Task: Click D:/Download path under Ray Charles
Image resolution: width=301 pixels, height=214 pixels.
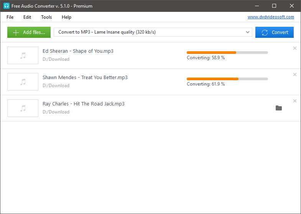Action: point(56,112)
